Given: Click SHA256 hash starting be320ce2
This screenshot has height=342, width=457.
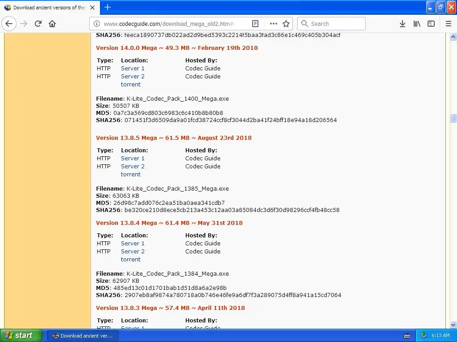Looking at the screenshot, I should pos(232,210).
